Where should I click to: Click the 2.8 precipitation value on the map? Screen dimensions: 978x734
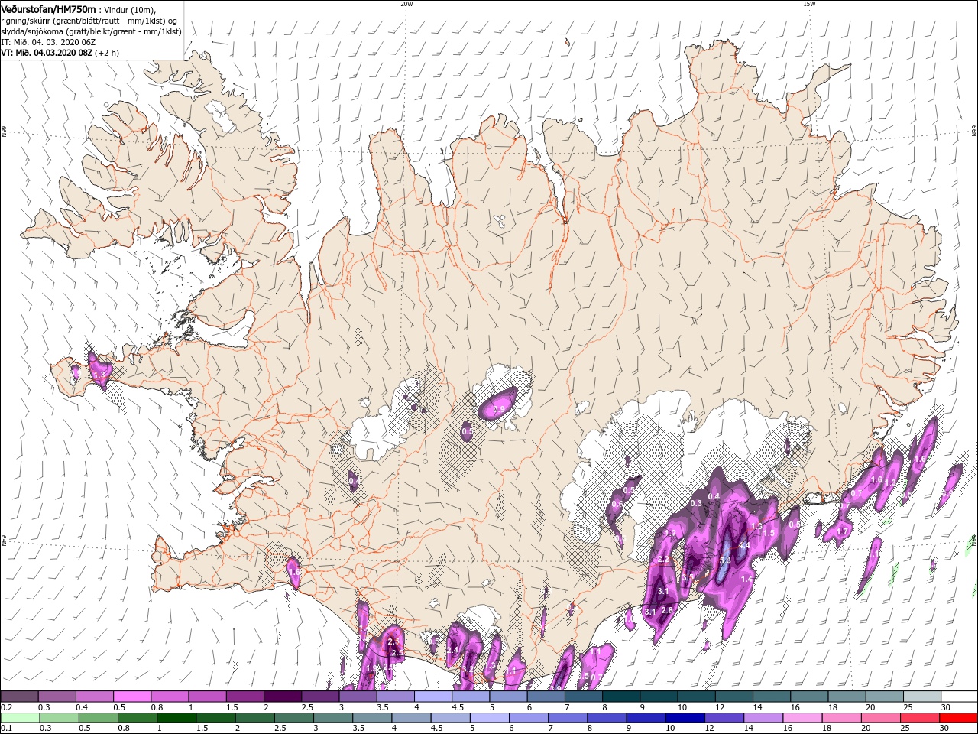tap(667, 611)
